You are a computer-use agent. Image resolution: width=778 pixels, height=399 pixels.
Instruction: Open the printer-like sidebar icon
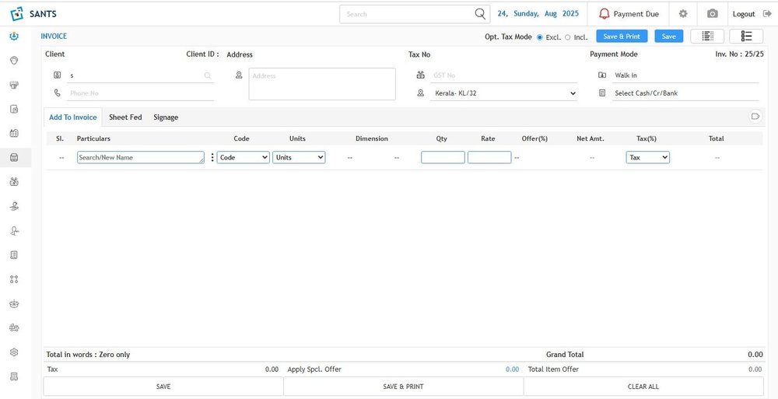[x=14, y=84]
